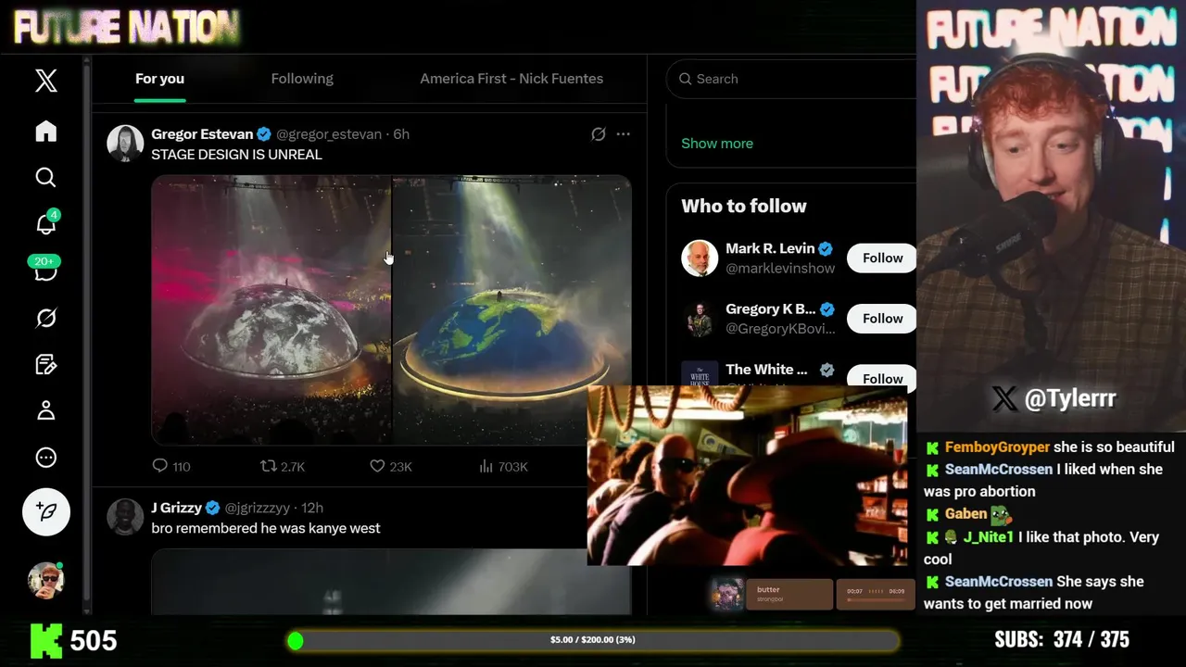Viewport: 1186px width, 667px height.
Task: Open three-dots menu on Gregor's post
Action: point(624,134)
